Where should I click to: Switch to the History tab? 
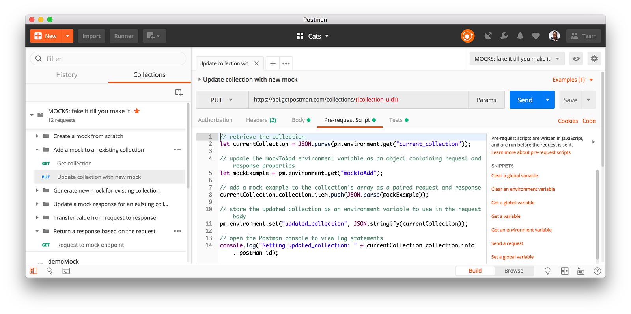coord(67,75)
